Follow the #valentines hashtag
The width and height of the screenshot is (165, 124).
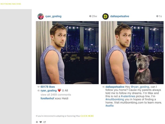point(128,96)
